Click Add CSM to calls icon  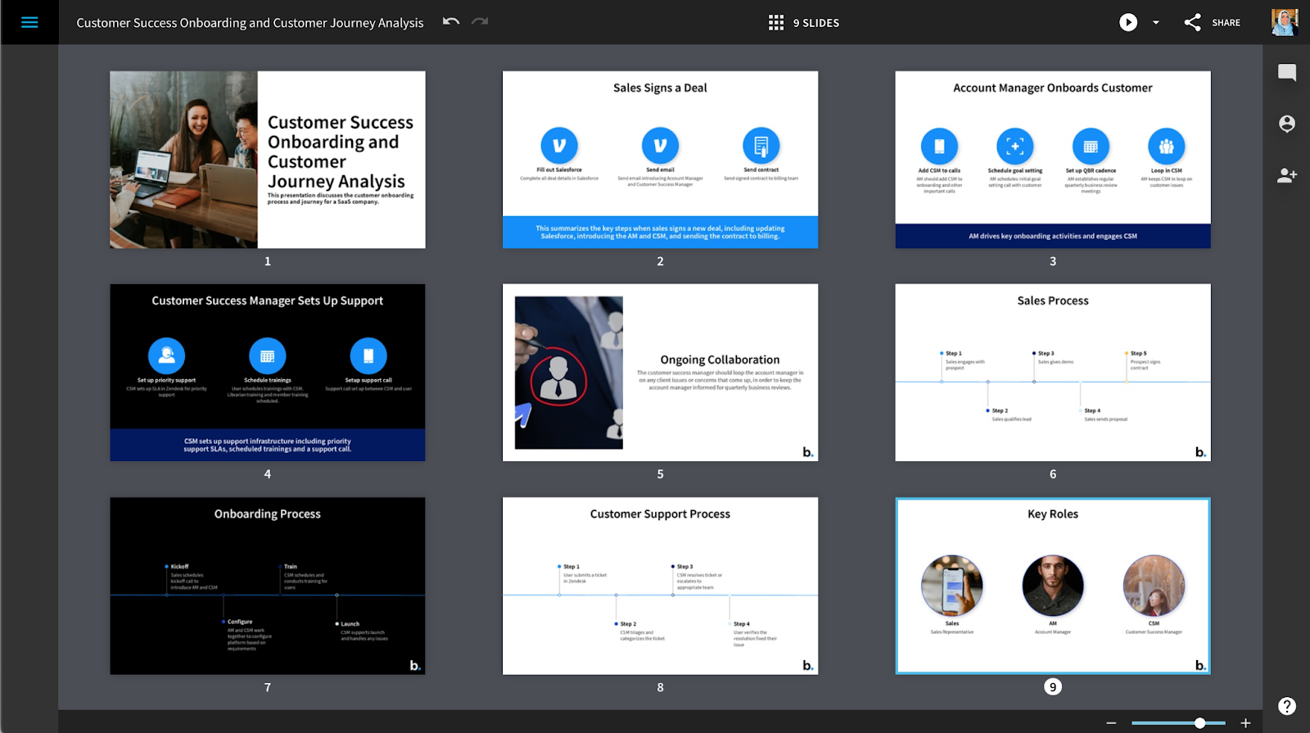(939, 147)
